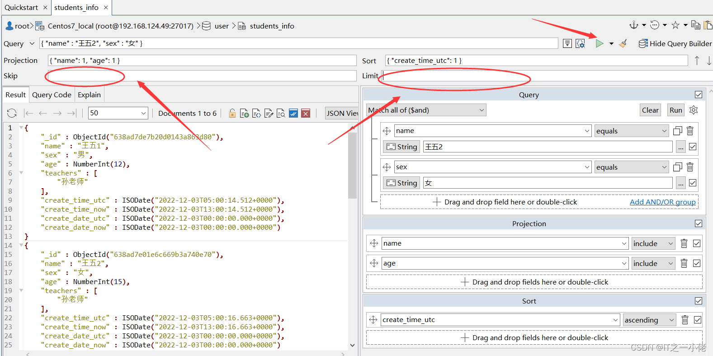Screen dimensions: 713x356
Task: Edit document with the pencil-page icon
Action: 269,113
